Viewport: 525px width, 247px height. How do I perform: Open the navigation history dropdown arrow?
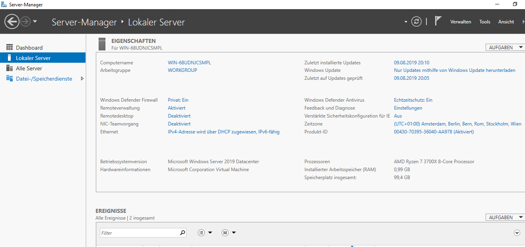(x=35, y=21)
